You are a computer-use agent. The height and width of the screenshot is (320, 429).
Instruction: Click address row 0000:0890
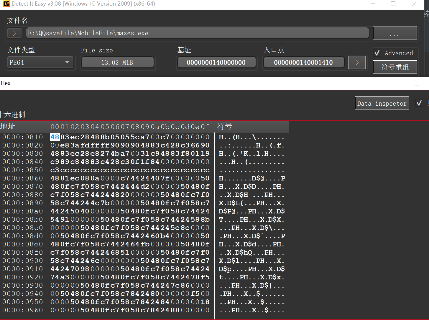click(23, 203)
